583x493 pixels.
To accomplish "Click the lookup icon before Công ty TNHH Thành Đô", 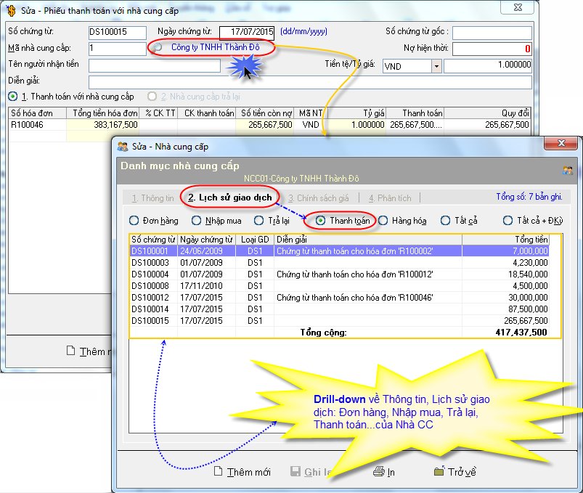I will (158, 48).
